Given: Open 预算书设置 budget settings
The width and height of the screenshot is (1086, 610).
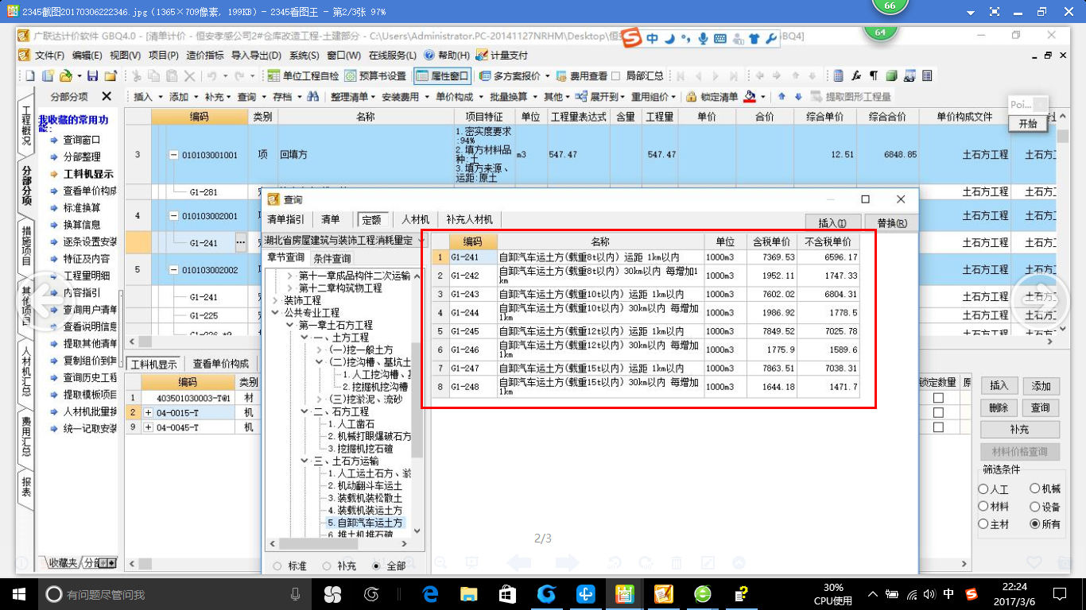Looking at the screenshot, I should (x=375, y=75).
